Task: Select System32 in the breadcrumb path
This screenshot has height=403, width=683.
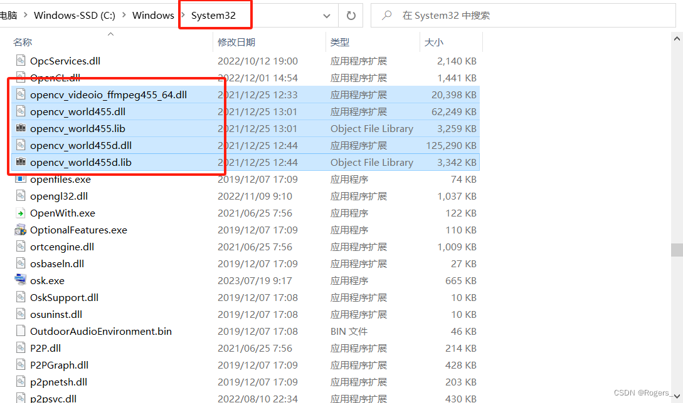Action: (x=215, y=15)
